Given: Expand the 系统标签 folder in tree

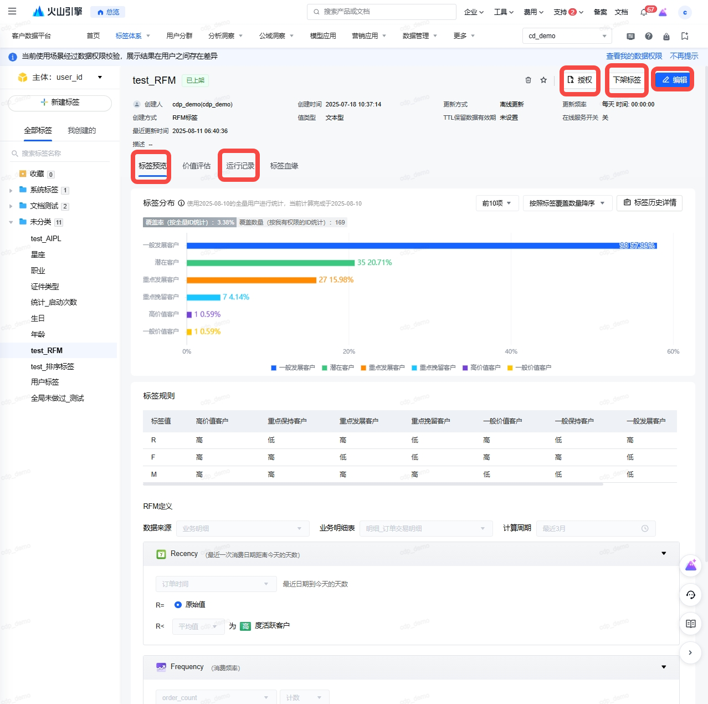Looking at the screenshot, I should click(x=11, y=190).
